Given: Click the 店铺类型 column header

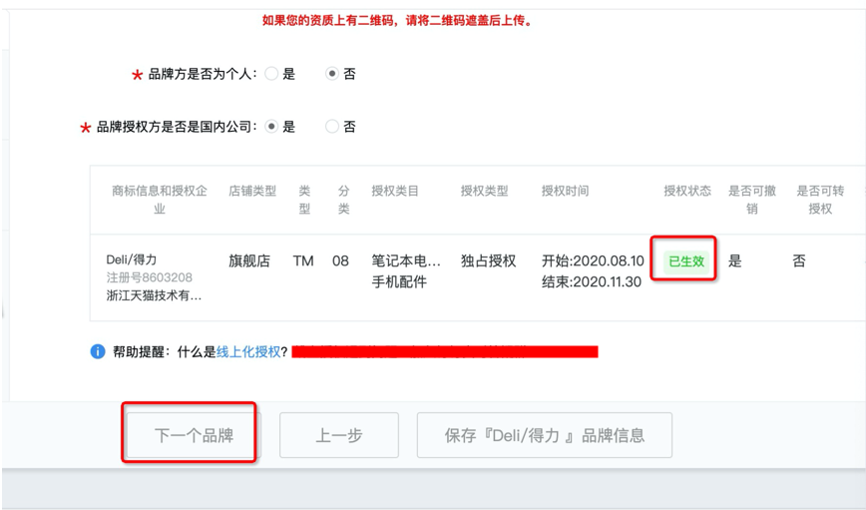Looking at the screenshot, I should tap(251, 191).
